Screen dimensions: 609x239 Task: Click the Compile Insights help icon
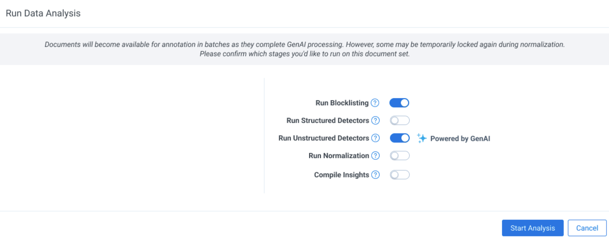point(375,175)
